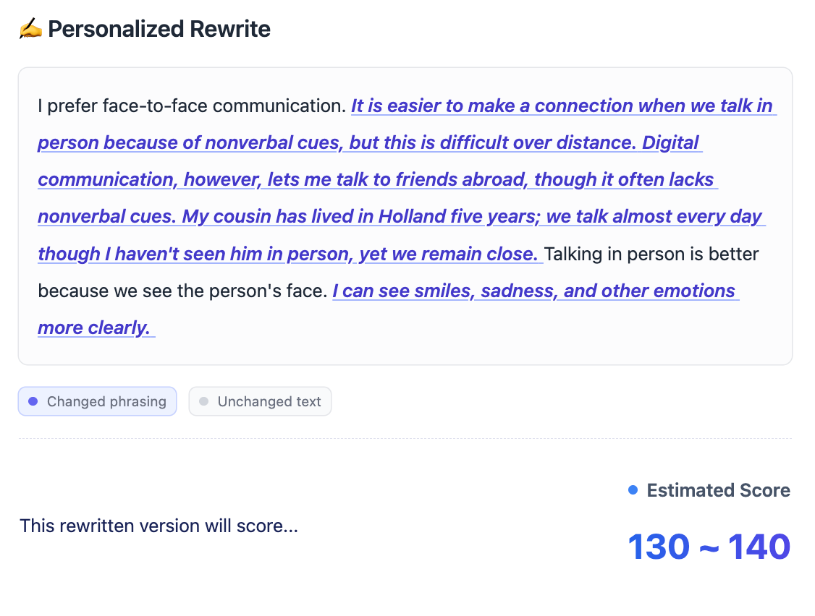This screenshot has width=815, height=616.
Task: Click "This rewritten version will score..." text
Action: coord(159,526)
